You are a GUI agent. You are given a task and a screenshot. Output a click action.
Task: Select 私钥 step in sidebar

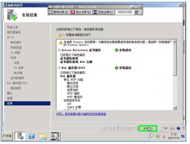click(x=13, y=58)
